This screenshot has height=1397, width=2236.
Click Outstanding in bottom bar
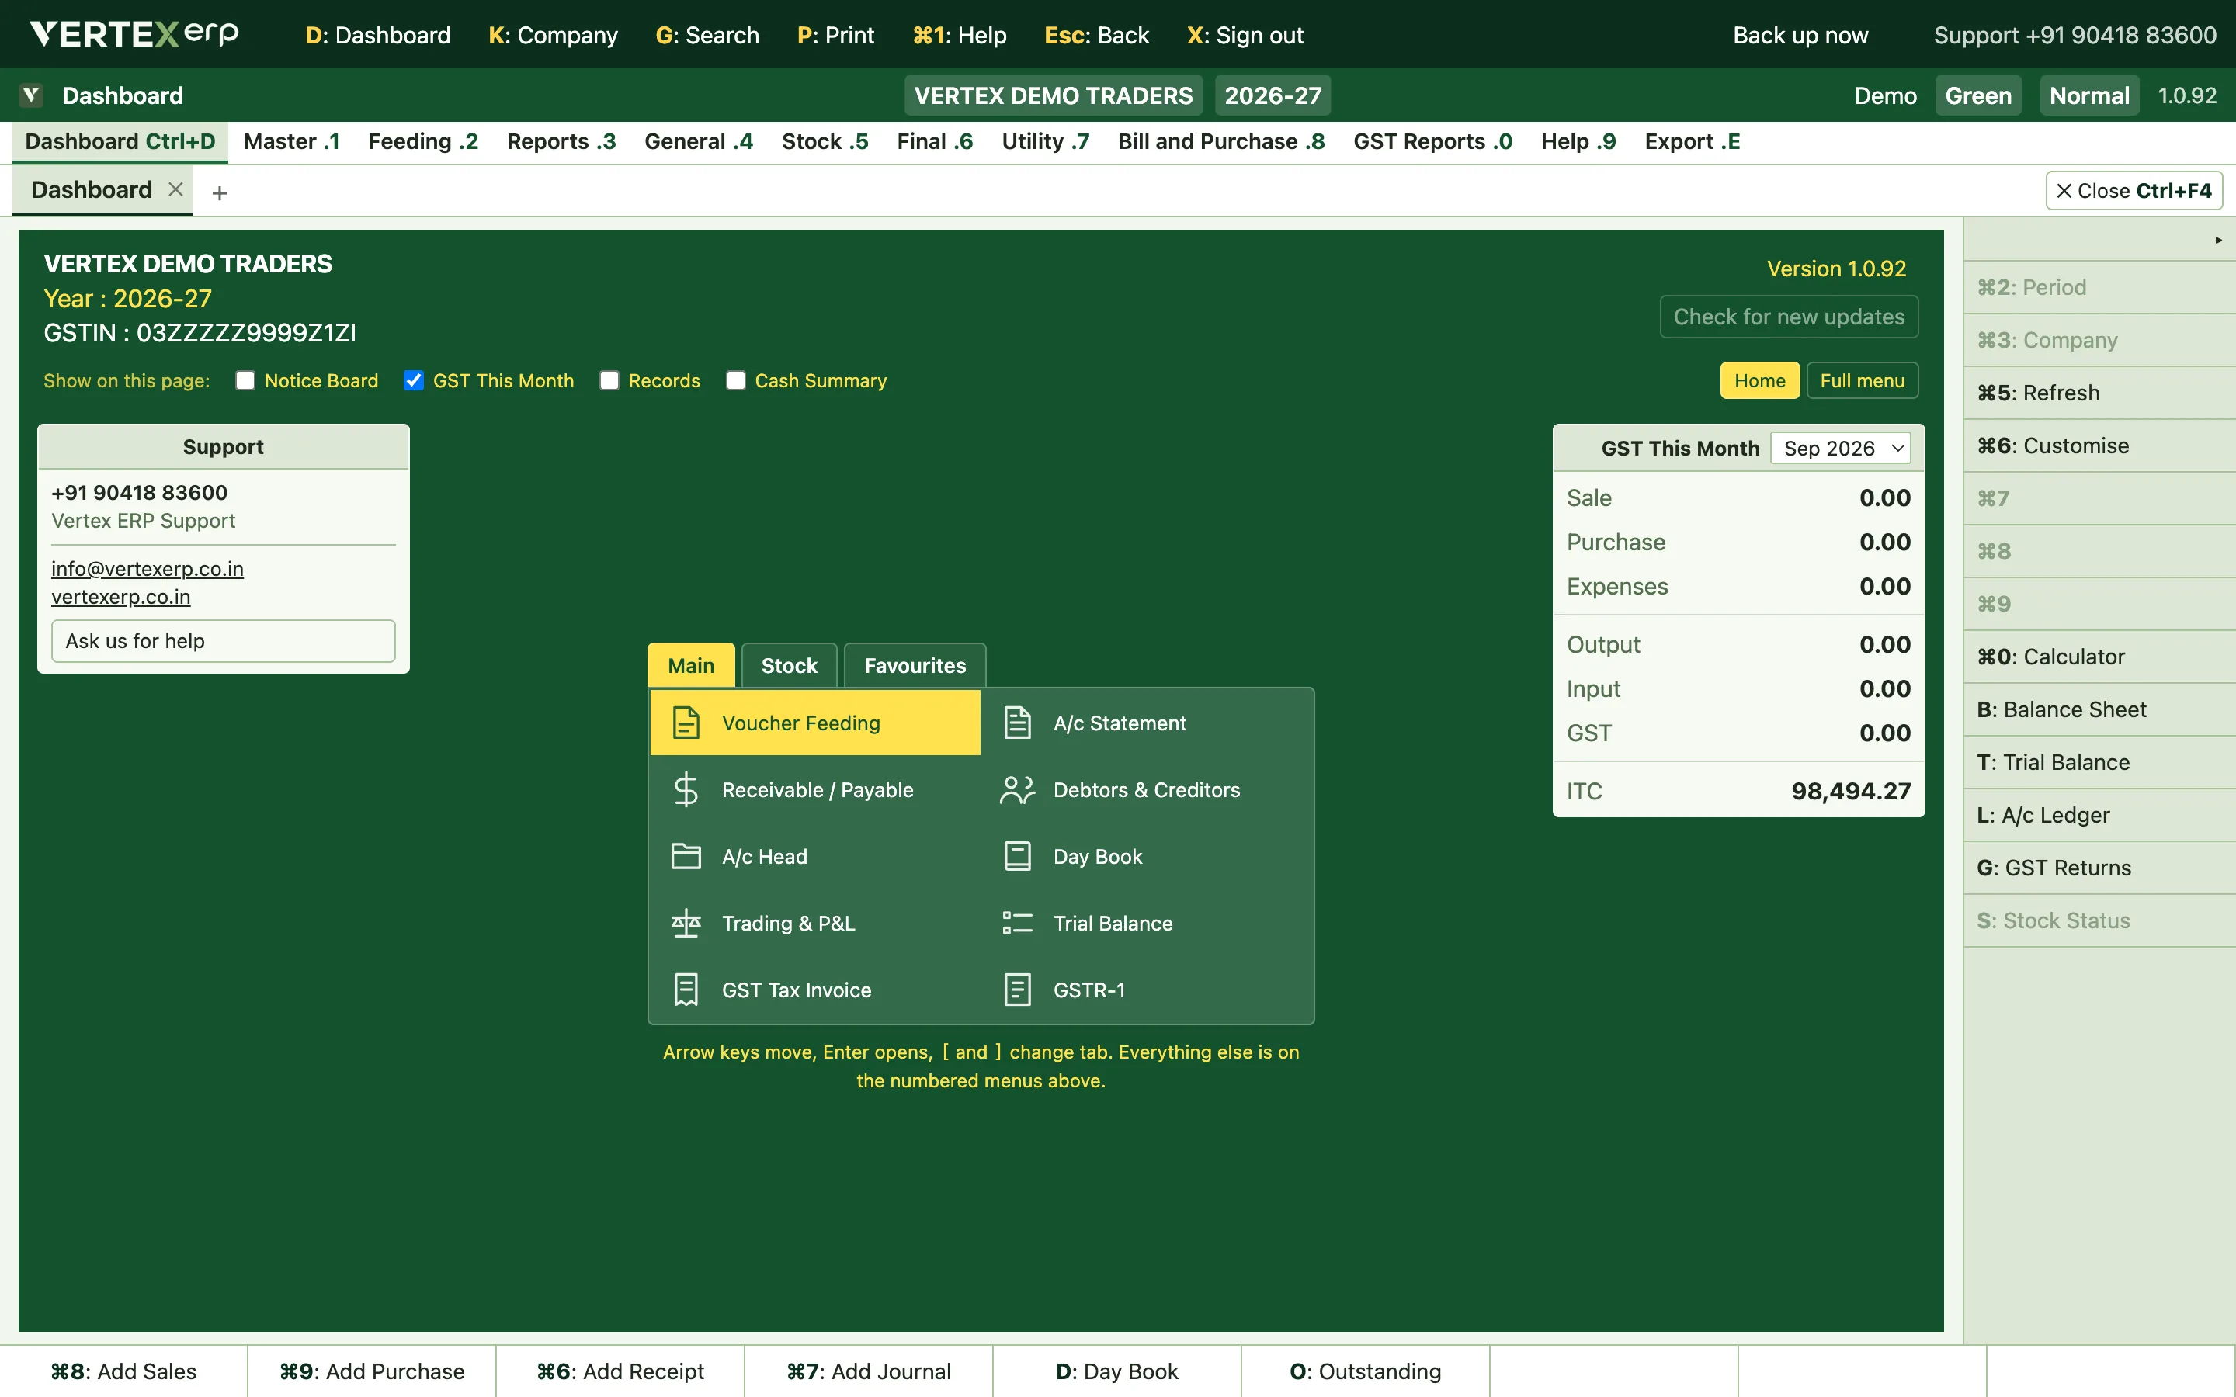click(x=1365, y=1371)
